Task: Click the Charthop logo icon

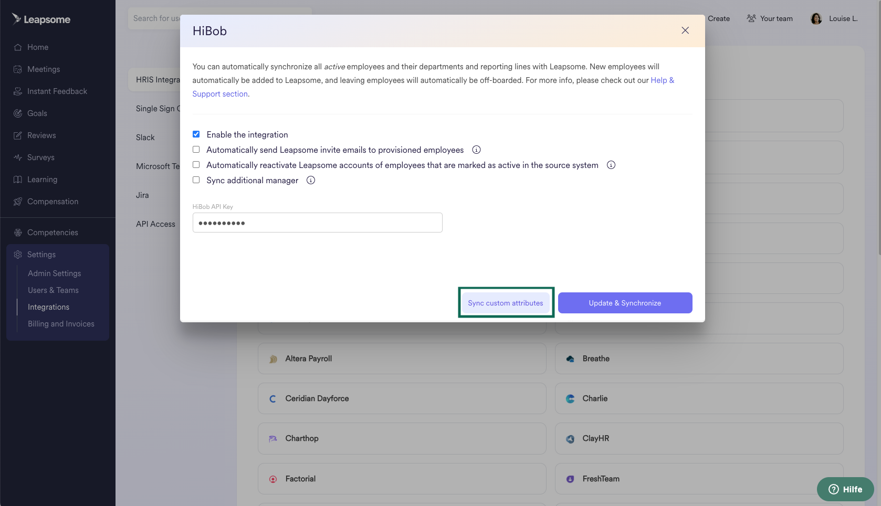Action: click(x=273, y=439)
